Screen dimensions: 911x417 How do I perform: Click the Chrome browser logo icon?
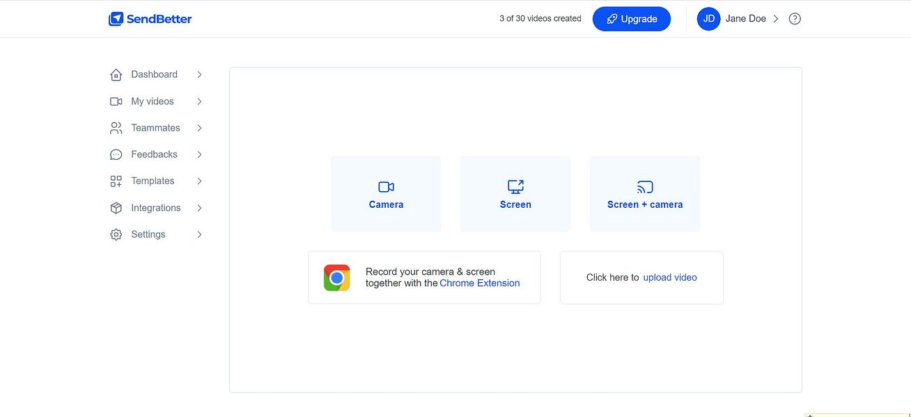point(337,278)
